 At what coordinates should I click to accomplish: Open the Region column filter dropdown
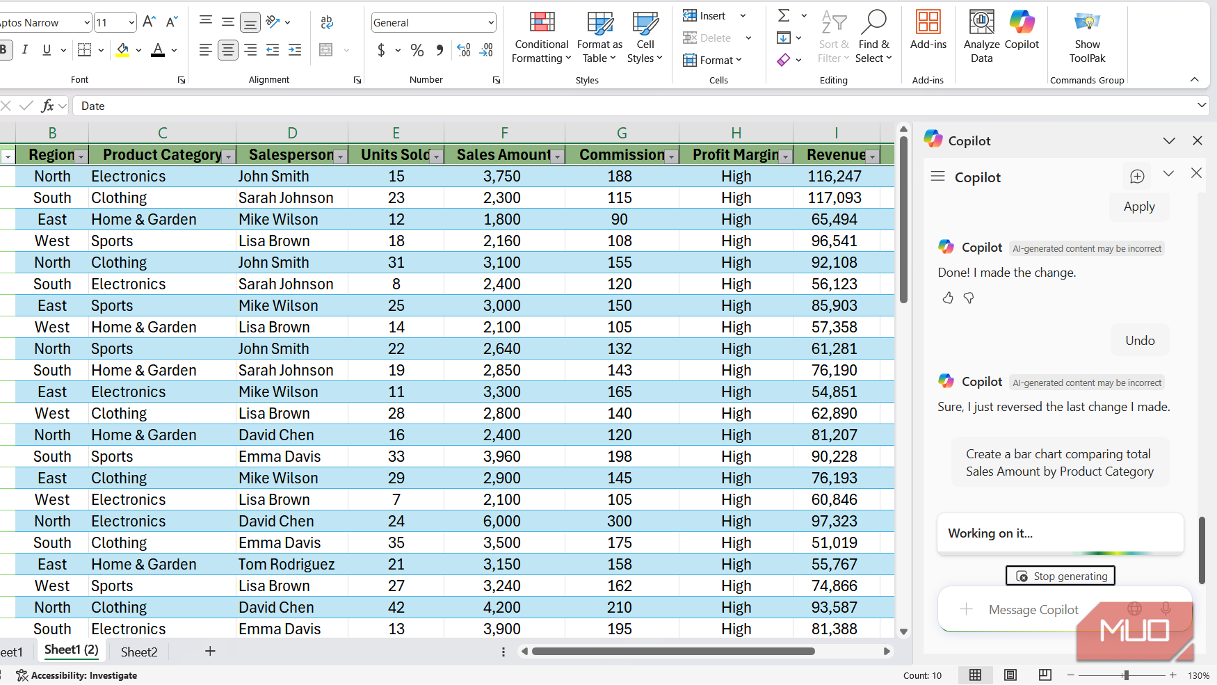[81, 156]
